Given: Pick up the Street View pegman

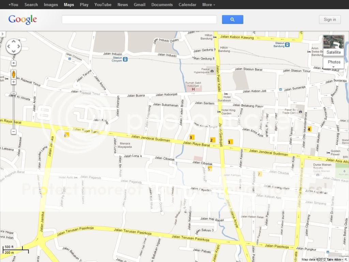Looking at the screenshot, I should point(14,74).
